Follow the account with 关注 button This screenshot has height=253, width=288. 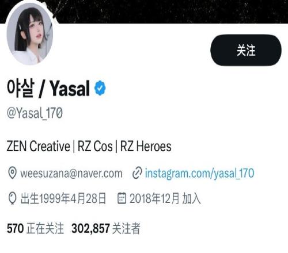[246, 50]
